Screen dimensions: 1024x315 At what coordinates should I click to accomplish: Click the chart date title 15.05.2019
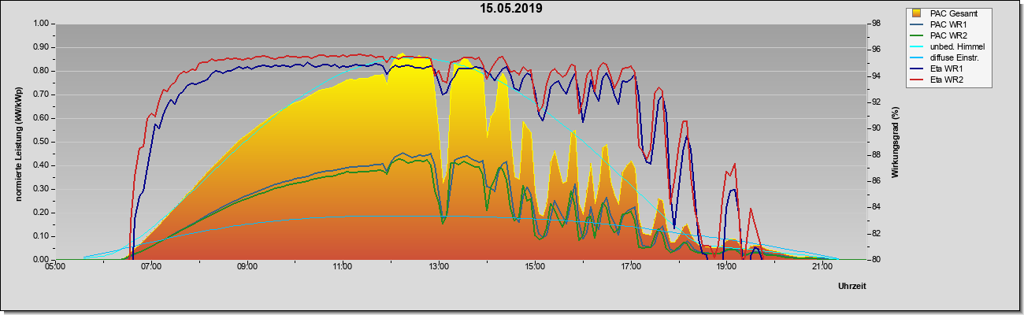pyautogui.click(x=511, y=9)
